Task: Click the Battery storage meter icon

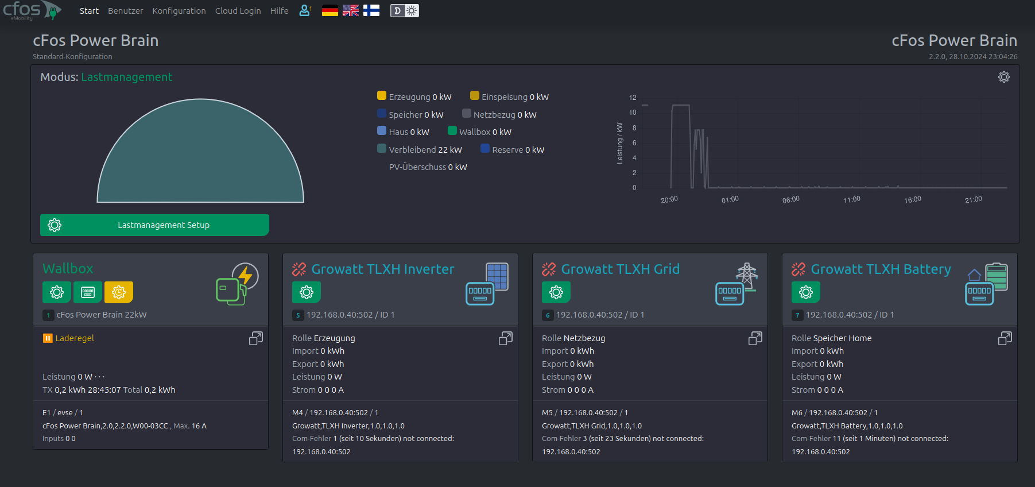Action: coord(987,284)
